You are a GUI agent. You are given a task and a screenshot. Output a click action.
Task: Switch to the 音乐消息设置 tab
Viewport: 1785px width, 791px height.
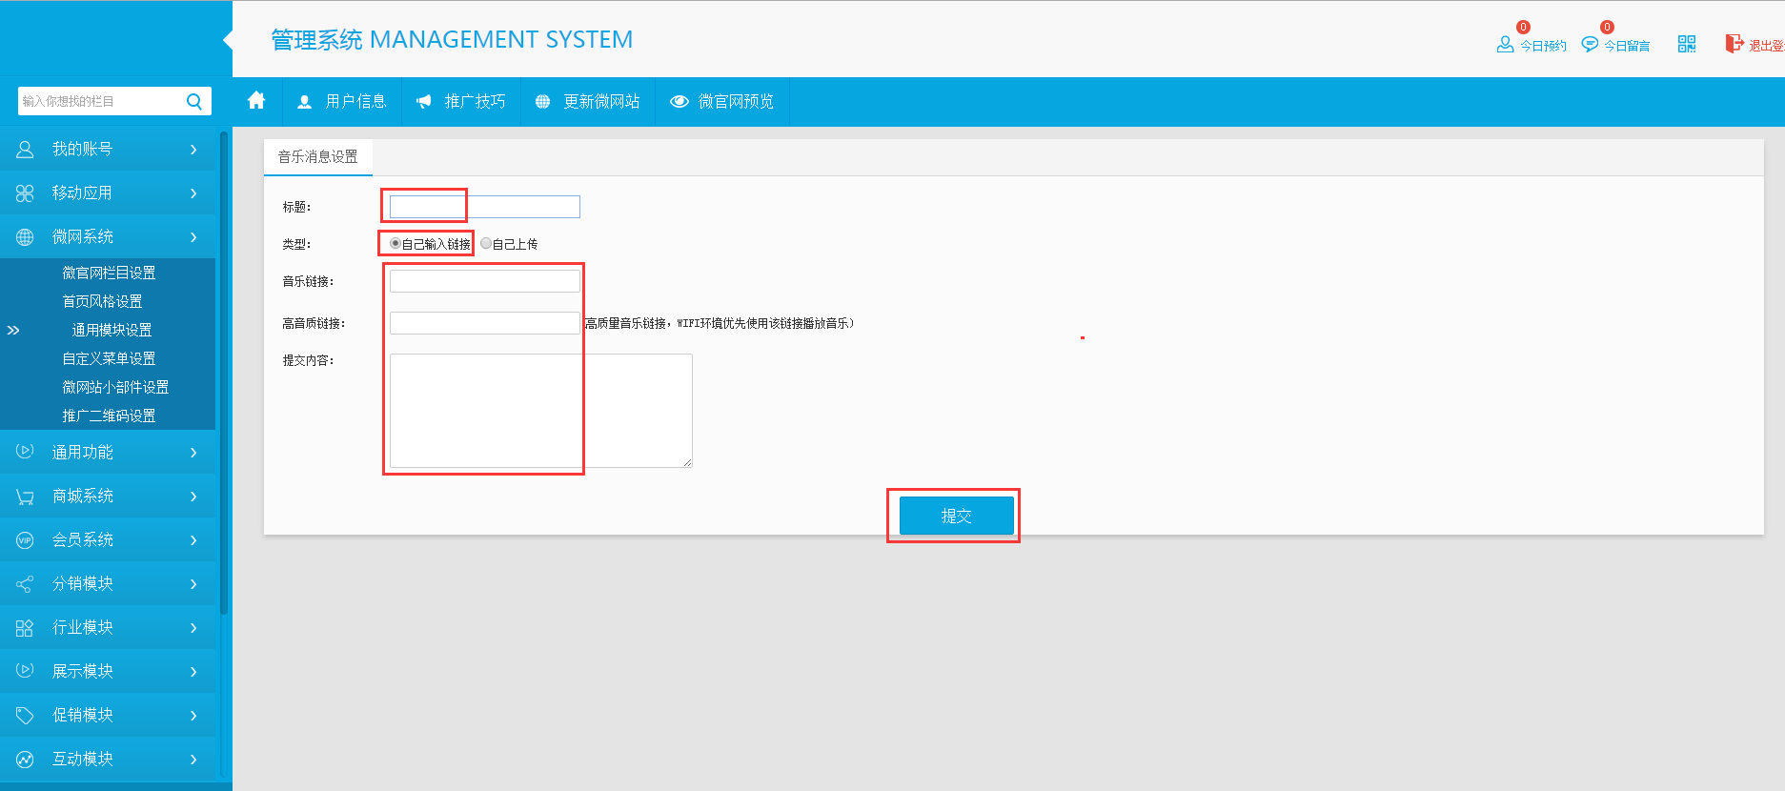click(317, 157)
